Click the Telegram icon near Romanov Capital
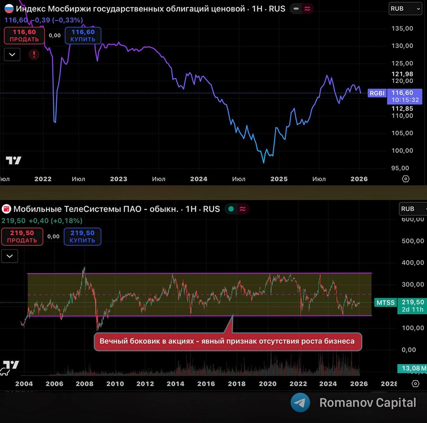This screenshot has height=423, width=427. click(x=300, y=403)
